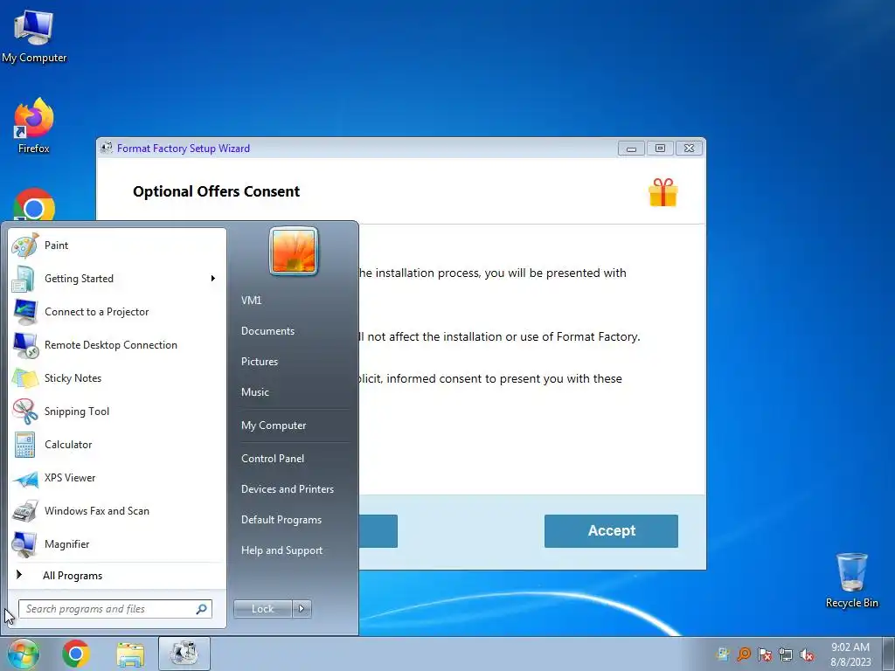Open XPS Viewer
The height and width of the screenshot is (671, 895).
117,478
